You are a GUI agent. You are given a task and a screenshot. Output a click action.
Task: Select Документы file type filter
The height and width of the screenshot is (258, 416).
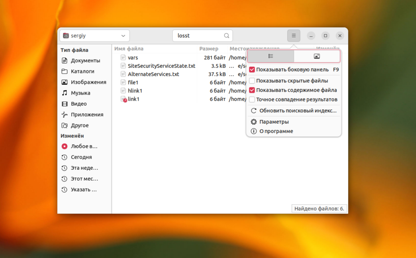click(x=85, y=60)
